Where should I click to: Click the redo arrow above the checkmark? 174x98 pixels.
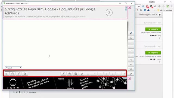coord(131,69)
